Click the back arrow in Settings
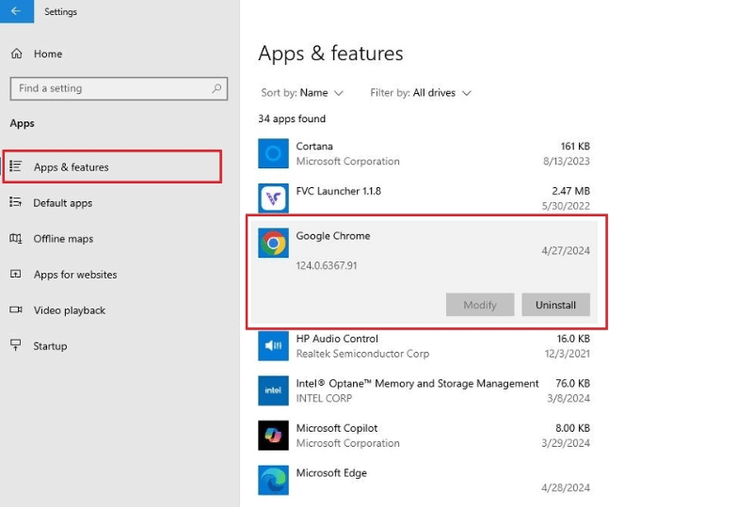 pos(15,11)
